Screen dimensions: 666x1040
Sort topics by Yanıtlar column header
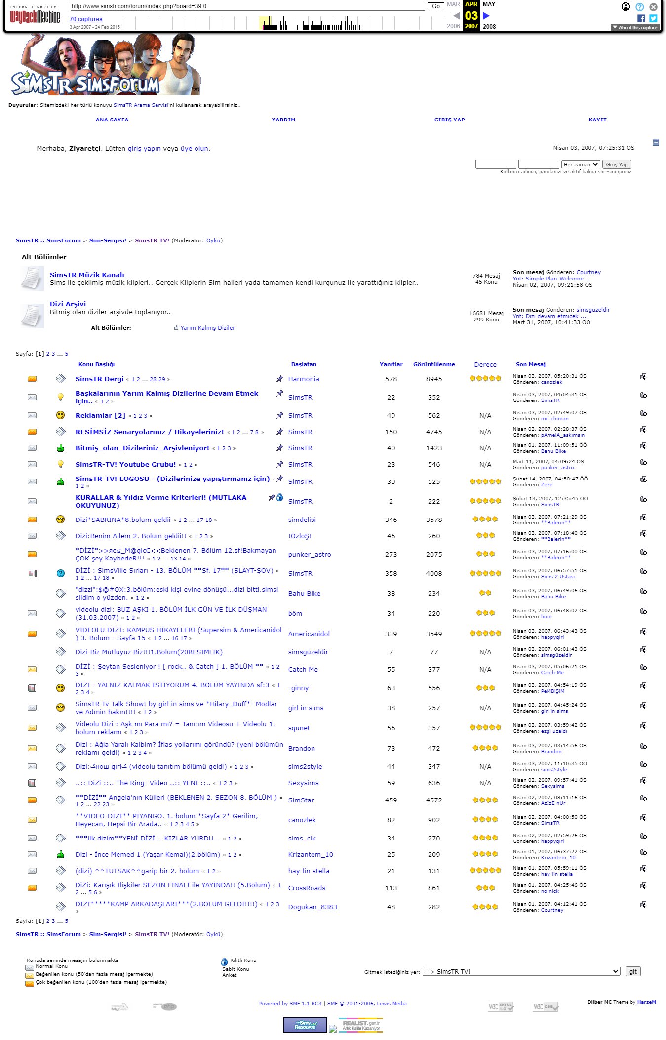tap(391, 364)
